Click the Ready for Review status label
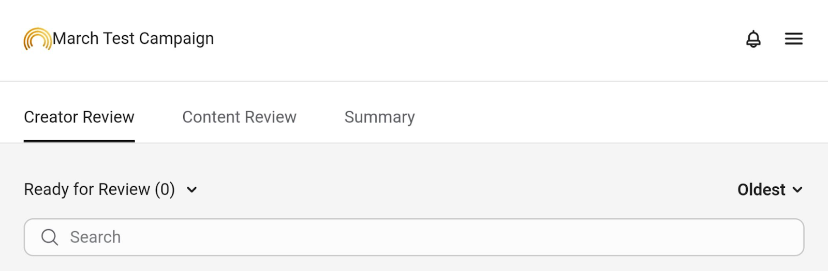The height and width of the screenshot is (271, 828). pyautogui.click(x=99, y=190)
